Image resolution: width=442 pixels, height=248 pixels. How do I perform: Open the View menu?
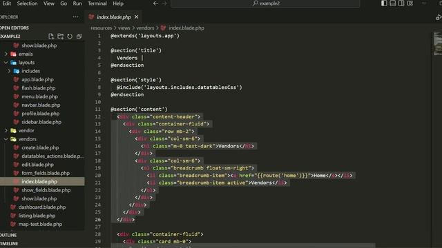click(x=49, y=3)
